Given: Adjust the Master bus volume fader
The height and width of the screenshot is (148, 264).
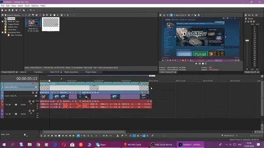Looking at the screenshot, I should click(x=247, y=40).
